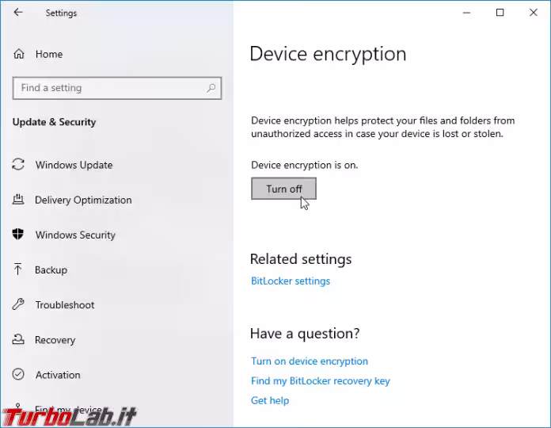The image size is (551, 428).
Task: Open the Windows Update section
Action: pyautogui.click(x=74, y=165)
